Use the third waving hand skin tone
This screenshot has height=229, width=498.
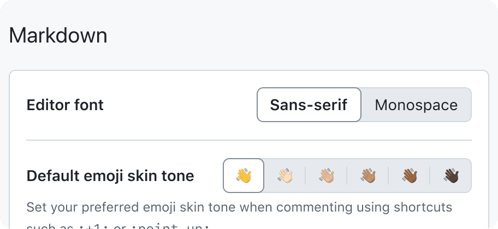coord(326,176)
